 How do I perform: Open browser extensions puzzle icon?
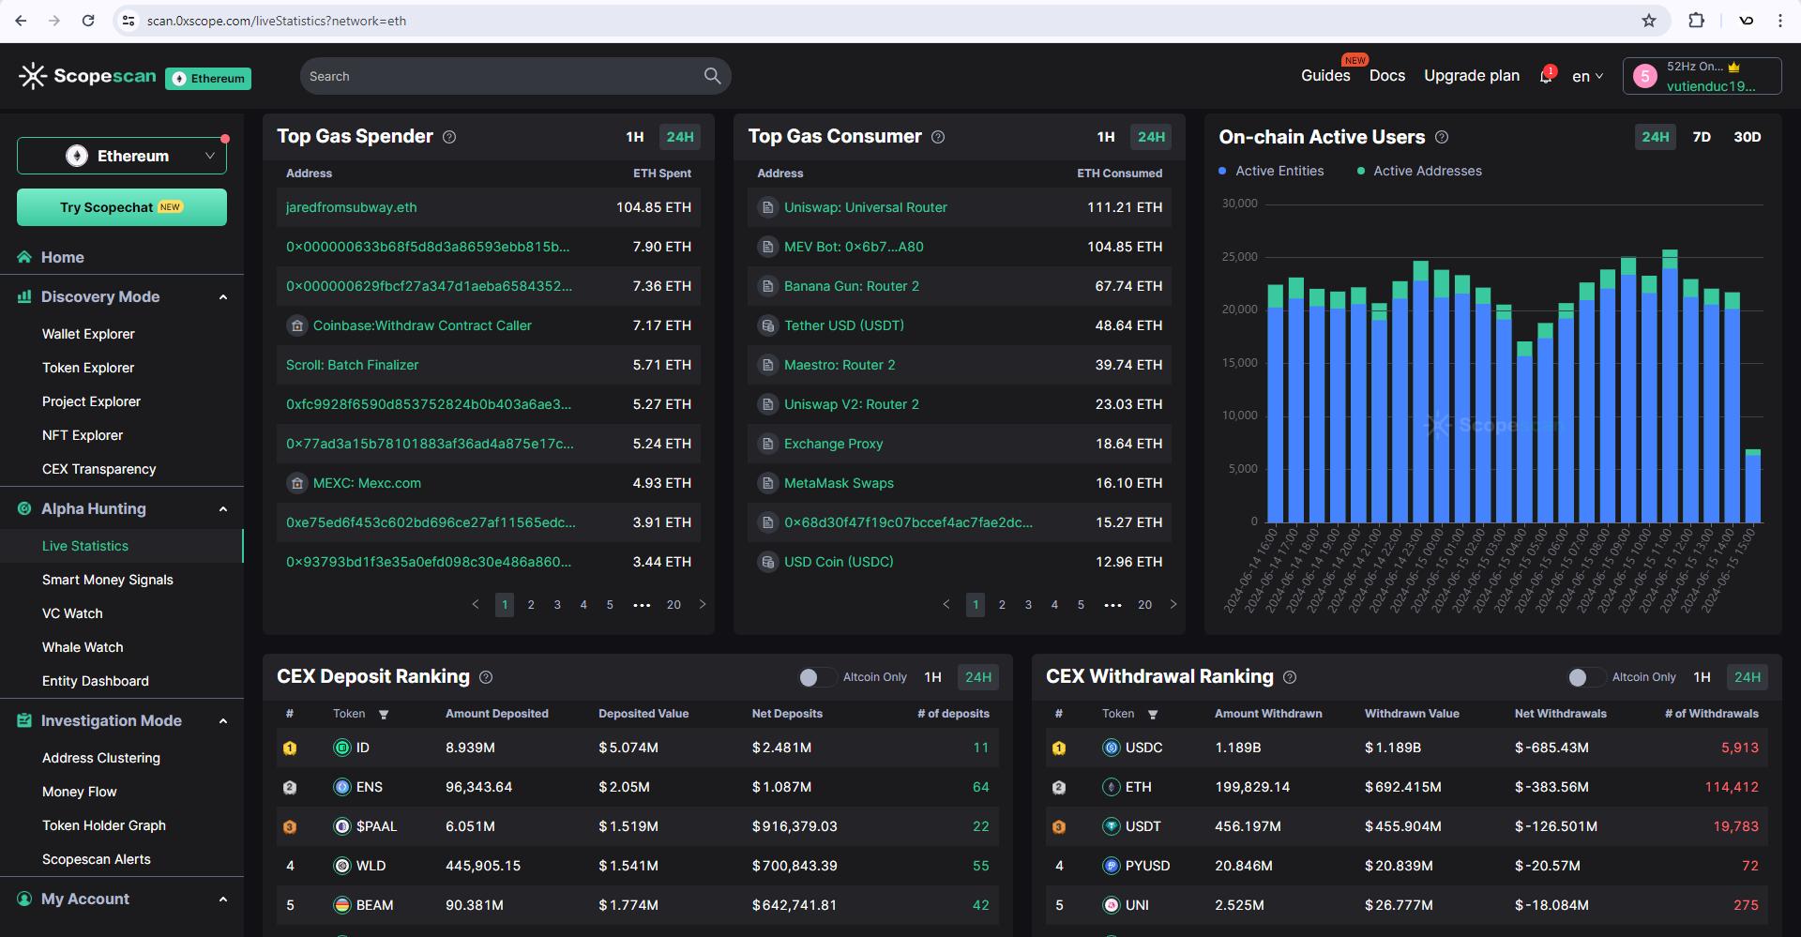(1696, 21)
